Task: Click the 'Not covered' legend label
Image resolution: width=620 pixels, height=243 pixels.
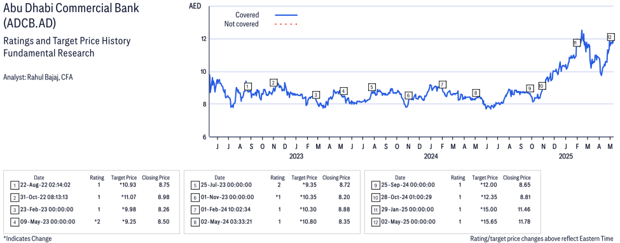Action: 241,24
